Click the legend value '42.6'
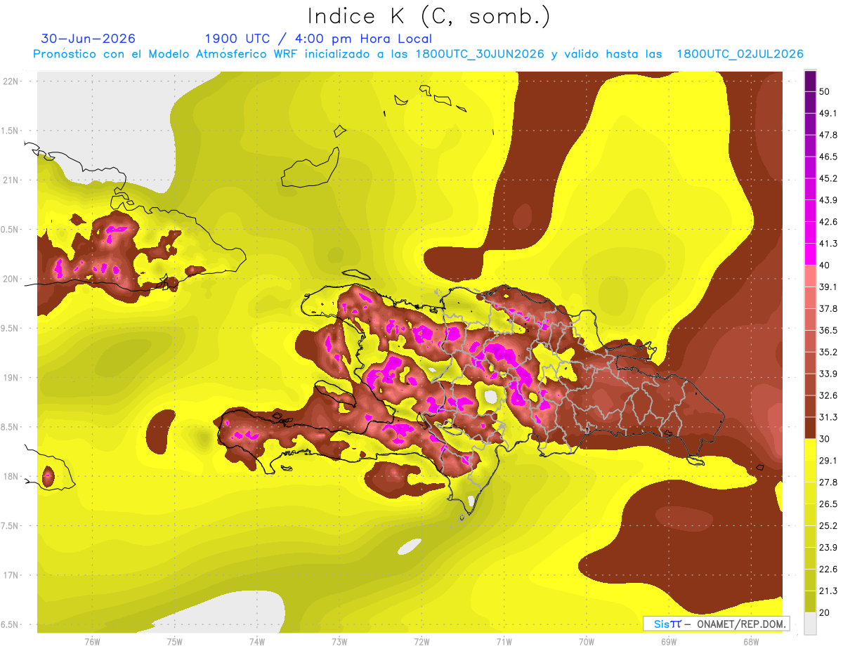843x651 pixels. (x=828, y=222)
